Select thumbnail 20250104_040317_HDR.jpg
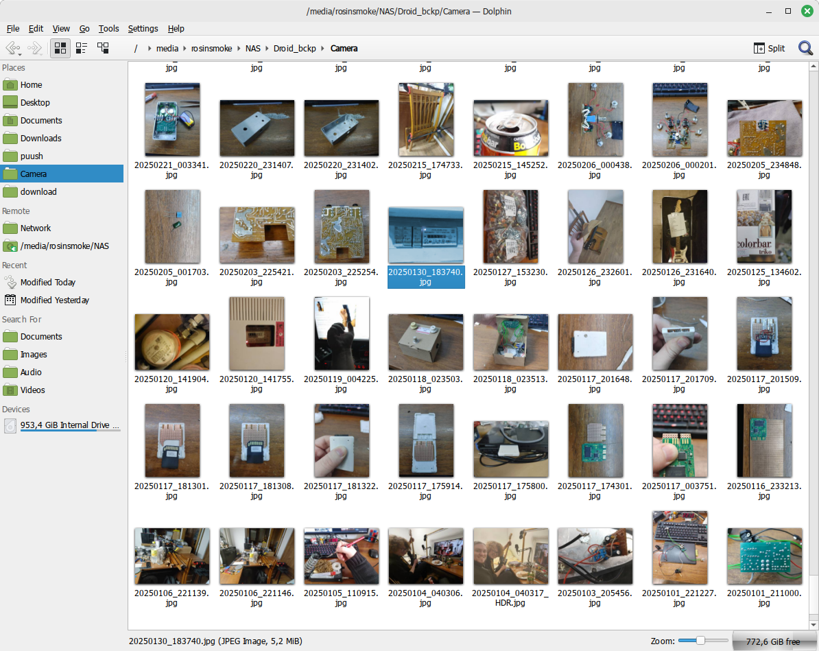 pyautogui.click(x=510, y=556)
